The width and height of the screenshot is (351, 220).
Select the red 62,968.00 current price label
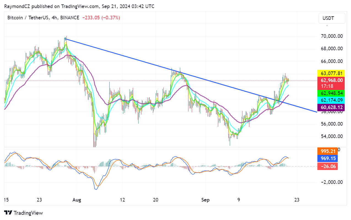click(331, 80)
